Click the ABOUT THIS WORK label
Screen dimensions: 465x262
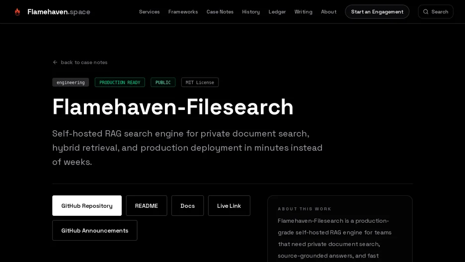(304, 209)
